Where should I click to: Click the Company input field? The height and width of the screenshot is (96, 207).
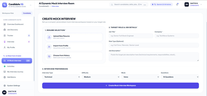click(x=177, y=36)
